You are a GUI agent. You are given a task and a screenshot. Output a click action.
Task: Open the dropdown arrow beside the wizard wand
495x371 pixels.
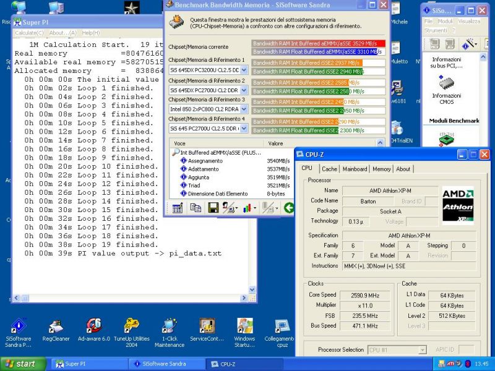click(475, 44)
